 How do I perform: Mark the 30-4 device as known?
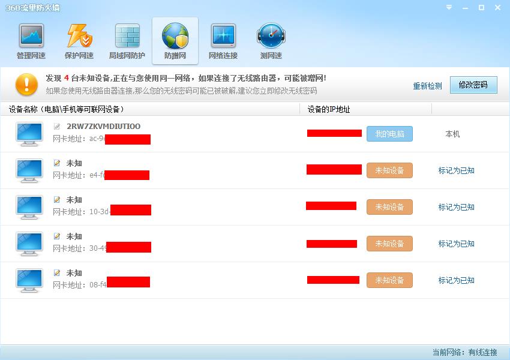pos(456,244)
